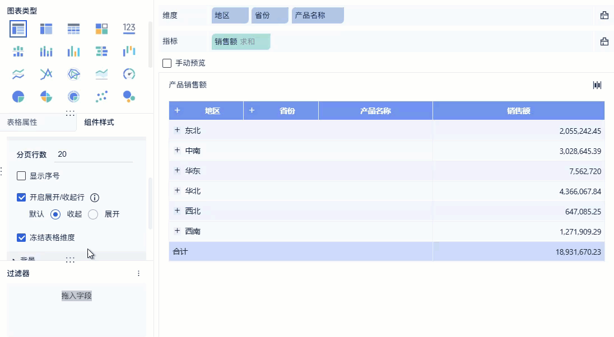The height and width of the screenshot is (337, 614).
Task: Select the bubble chart type icon
Action: (x=129, y=96)
